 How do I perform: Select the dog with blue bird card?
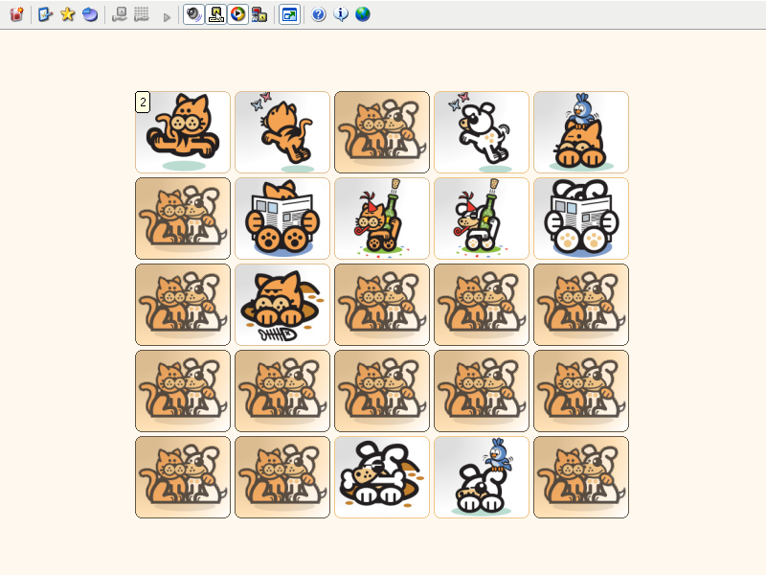click(482, 477)
